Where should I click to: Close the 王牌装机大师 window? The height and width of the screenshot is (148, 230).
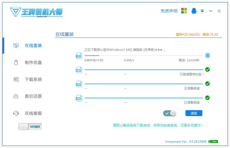(x=219, y=11)
